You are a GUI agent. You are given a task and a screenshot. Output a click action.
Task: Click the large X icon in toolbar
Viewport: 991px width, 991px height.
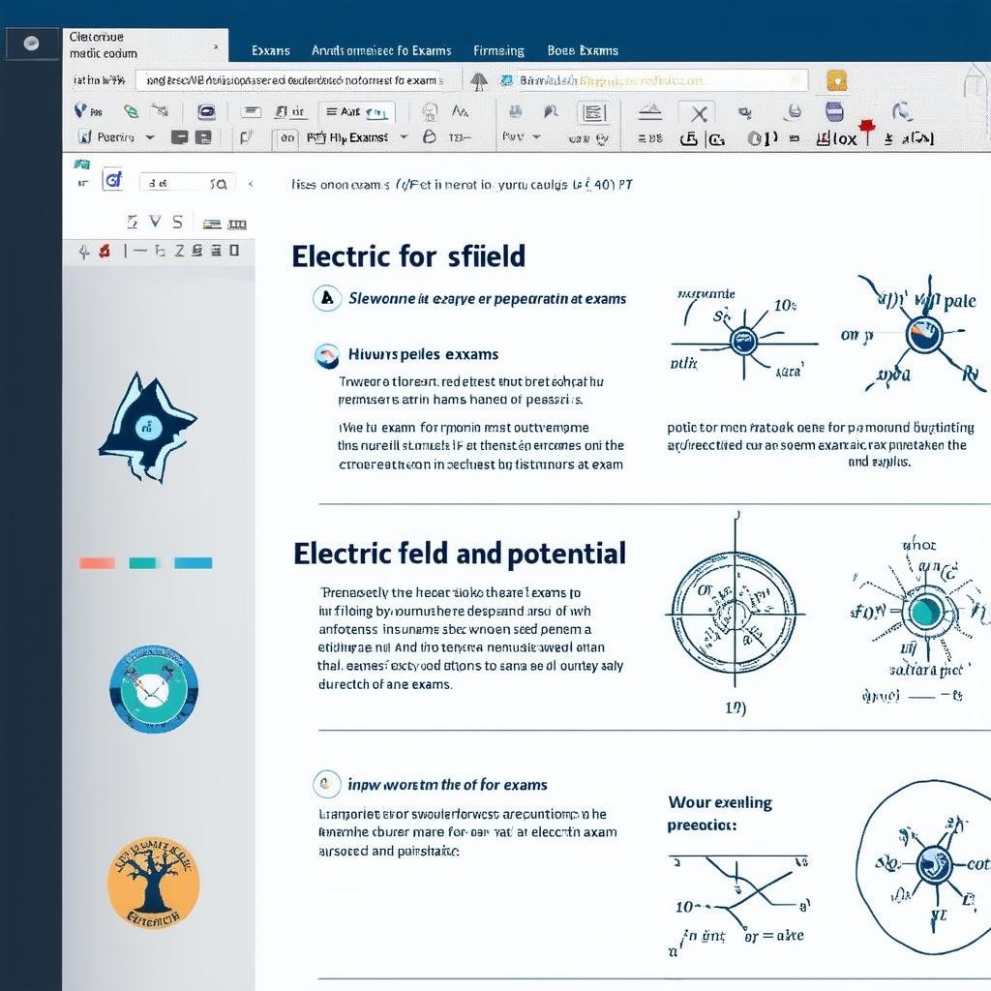coord(699,114)
